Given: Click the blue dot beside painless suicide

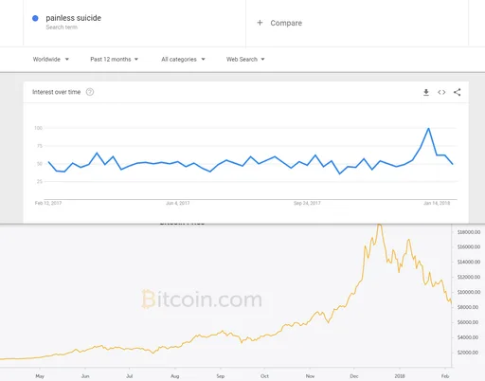Looking at the screenshot, I should (x=35, y=18).
